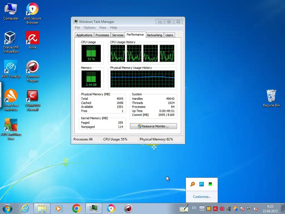Image resolution: width=285 pixels, height=214 pixels.
Task: Collapse the hidden tray icons arrow
Action: point(202,209)
